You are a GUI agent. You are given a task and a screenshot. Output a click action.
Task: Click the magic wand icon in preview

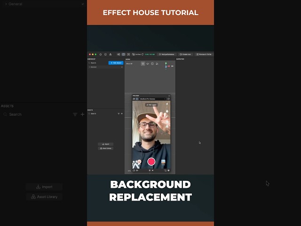(167, 116)
